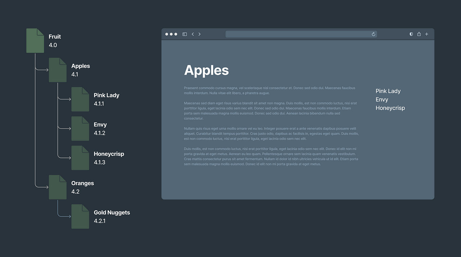Select the Fruit 4.0 document icon

coord(35,40)
